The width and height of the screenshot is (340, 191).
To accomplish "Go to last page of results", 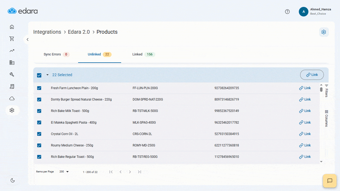I will click(139, 172).
